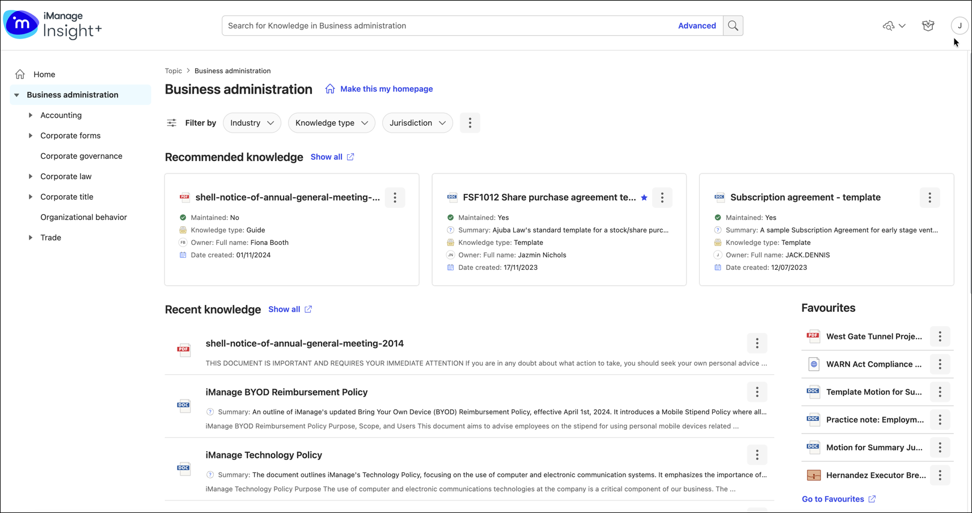
Task: Click the globe icon on WARN Act Compliance favourite
Action: pos(813,364)
